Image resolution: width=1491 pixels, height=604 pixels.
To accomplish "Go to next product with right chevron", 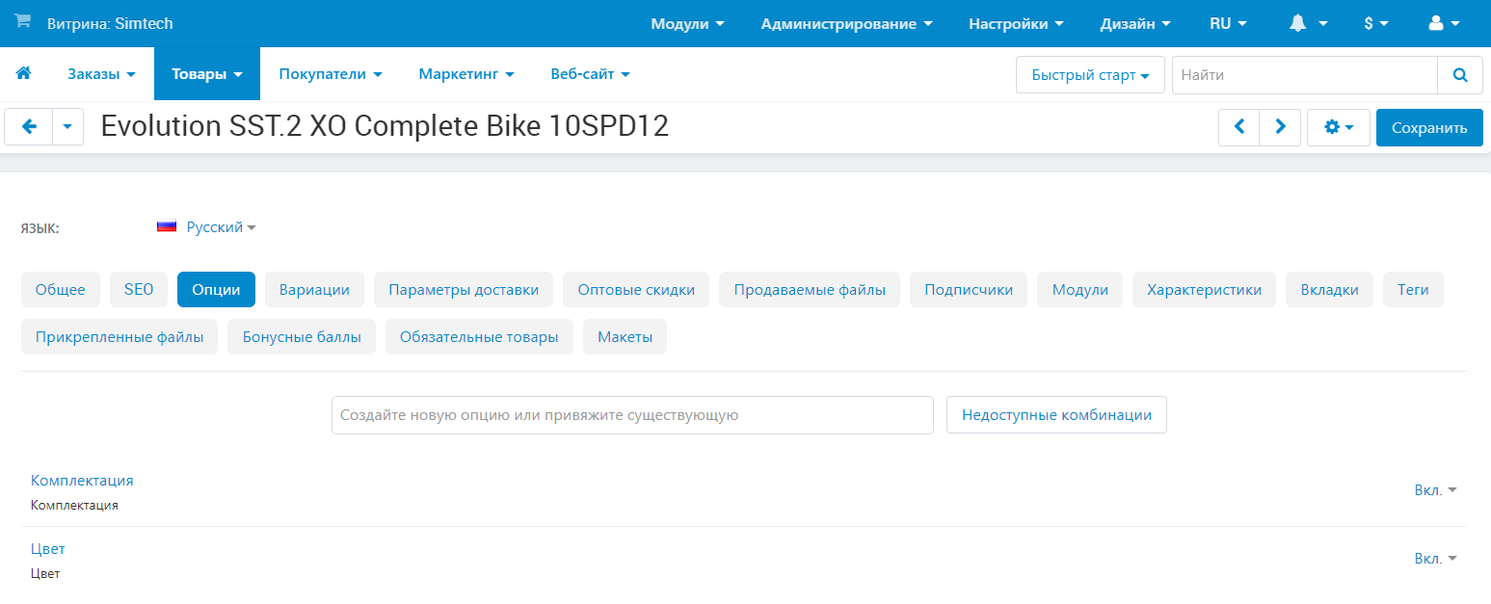I will click(1280, 127).
